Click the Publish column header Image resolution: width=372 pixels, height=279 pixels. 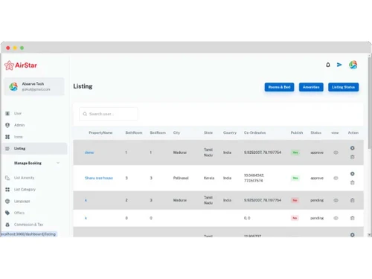click(x=297, y=132)
